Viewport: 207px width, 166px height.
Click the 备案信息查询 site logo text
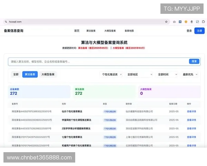[x=13, y=31]
